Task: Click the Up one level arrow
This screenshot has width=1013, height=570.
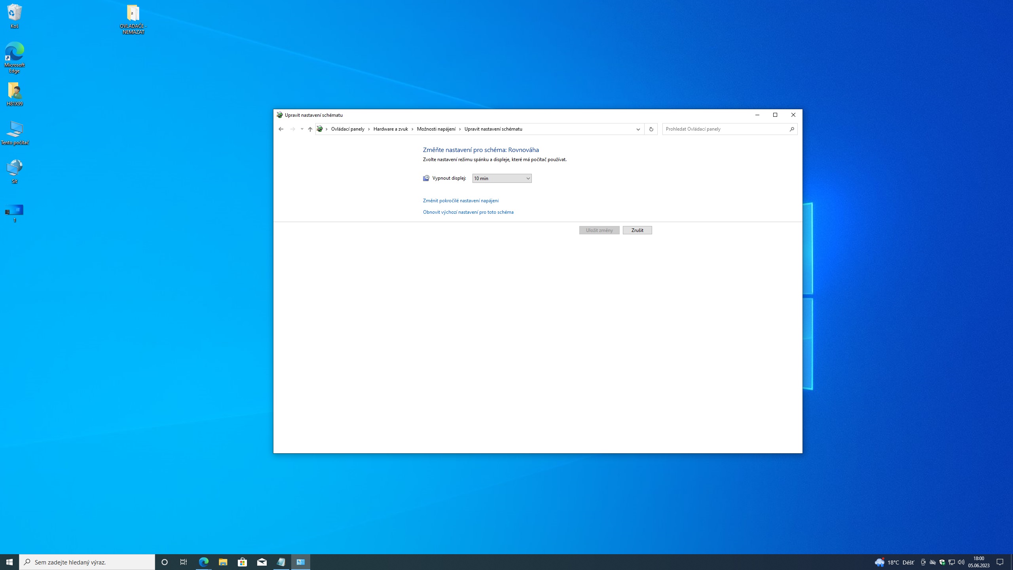Action: pos(310,129)
